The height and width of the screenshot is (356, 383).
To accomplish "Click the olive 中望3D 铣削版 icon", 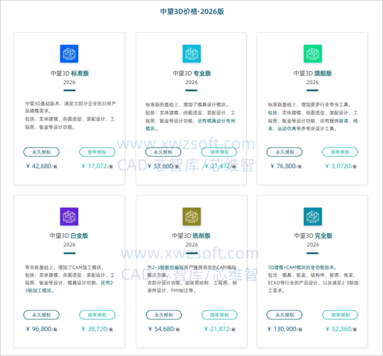I will pos(191,217).
